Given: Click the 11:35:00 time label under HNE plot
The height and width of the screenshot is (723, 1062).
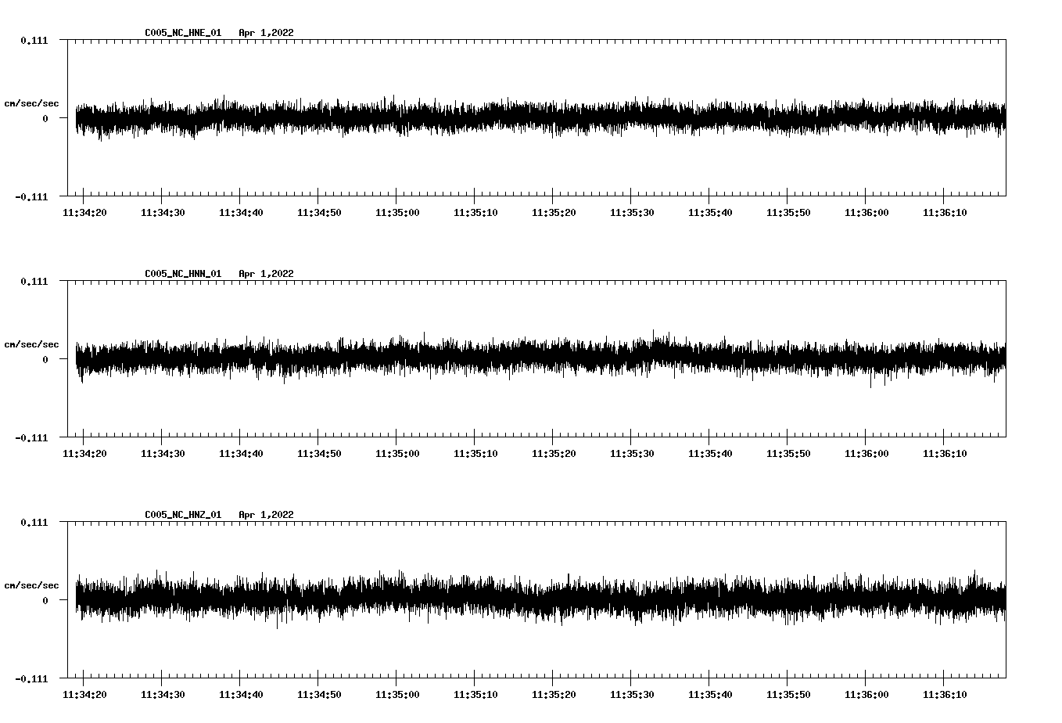Looking at the screenshot, I should 397,213.
